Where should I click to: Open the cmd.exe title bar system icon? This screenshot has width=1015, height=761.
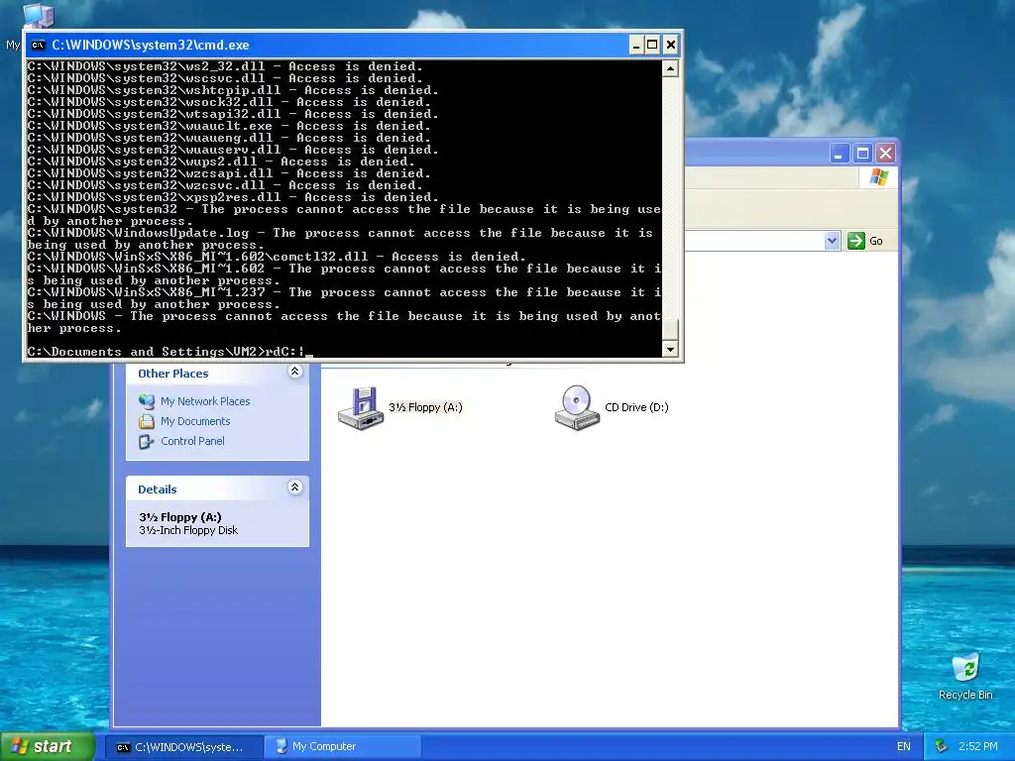tap(39, 45)
